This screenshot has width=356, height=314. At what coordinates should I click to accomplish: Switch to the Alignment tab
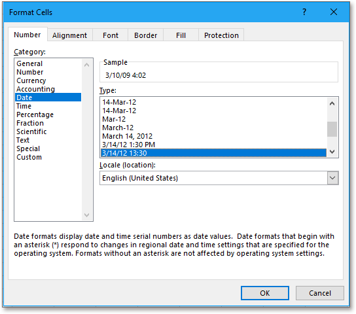tap(69, 35)
